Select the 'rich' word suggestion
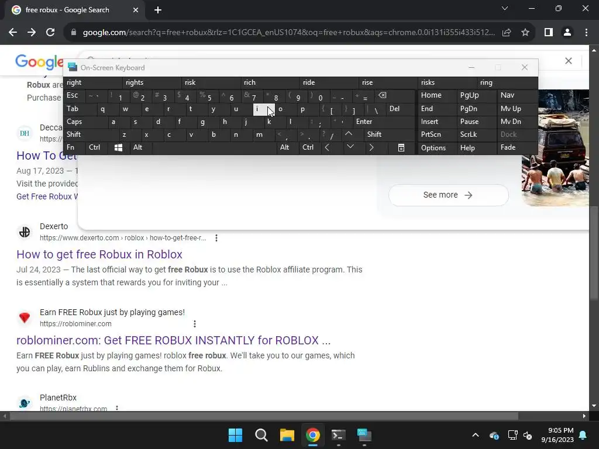The height and width of the screenshot is (449, 599). point(270,82)
